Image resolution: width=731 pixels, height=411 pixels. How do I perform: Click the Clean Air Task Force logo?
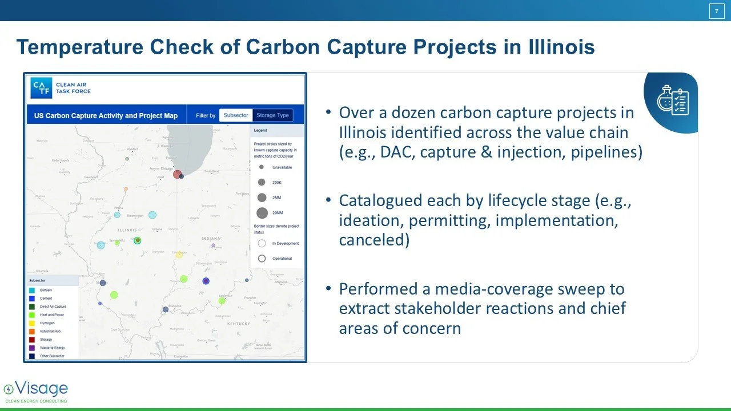tap(62, 88)
